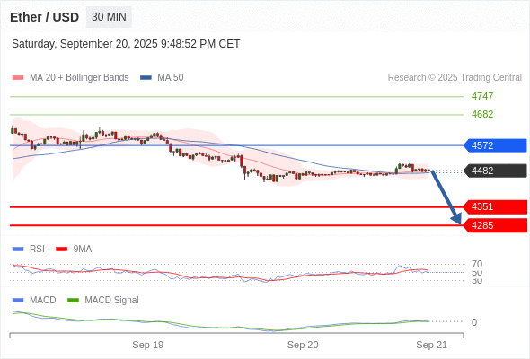Click the 4351 support price tag

(495, 206)
